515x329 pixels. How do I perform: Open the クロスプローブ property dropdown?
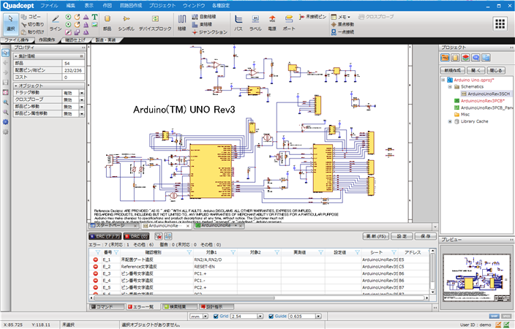coord(82,100)
